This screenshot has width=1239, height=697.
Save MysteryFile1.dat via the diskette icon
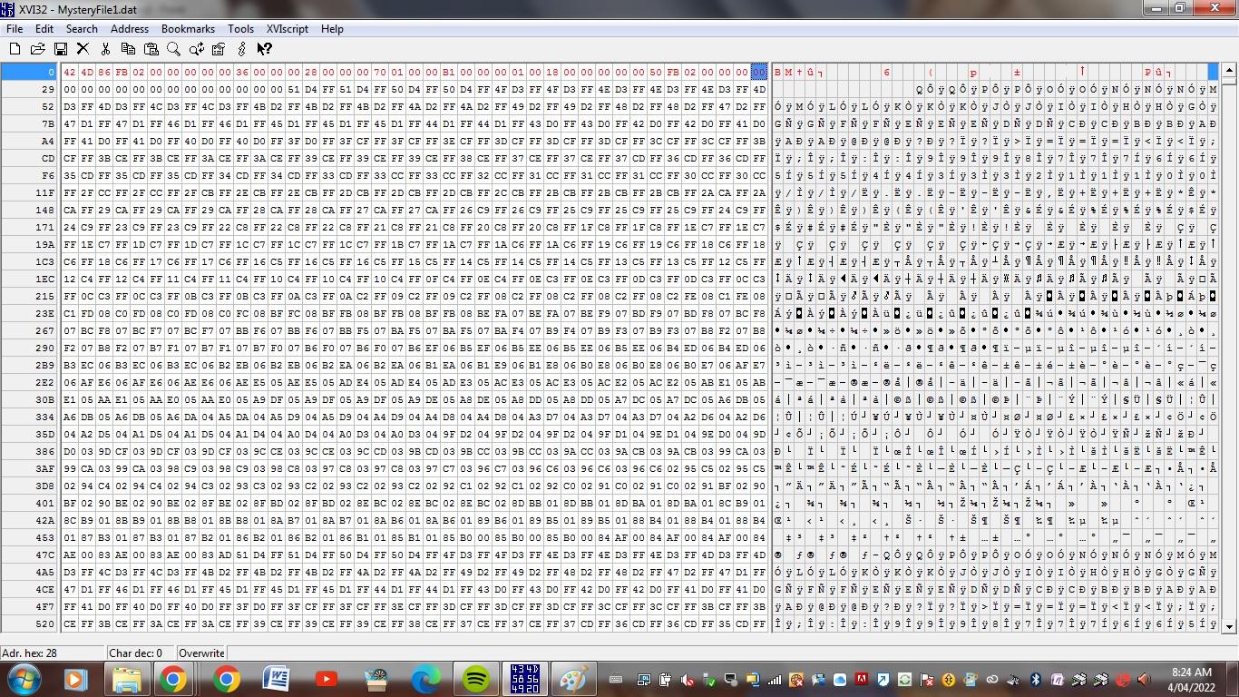pyautogui.click(x=60, y=49)
